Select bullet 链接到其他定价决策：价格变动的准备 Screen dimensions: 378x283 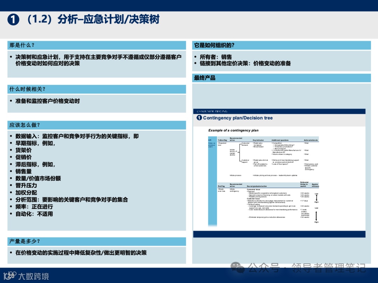point(245,64)
